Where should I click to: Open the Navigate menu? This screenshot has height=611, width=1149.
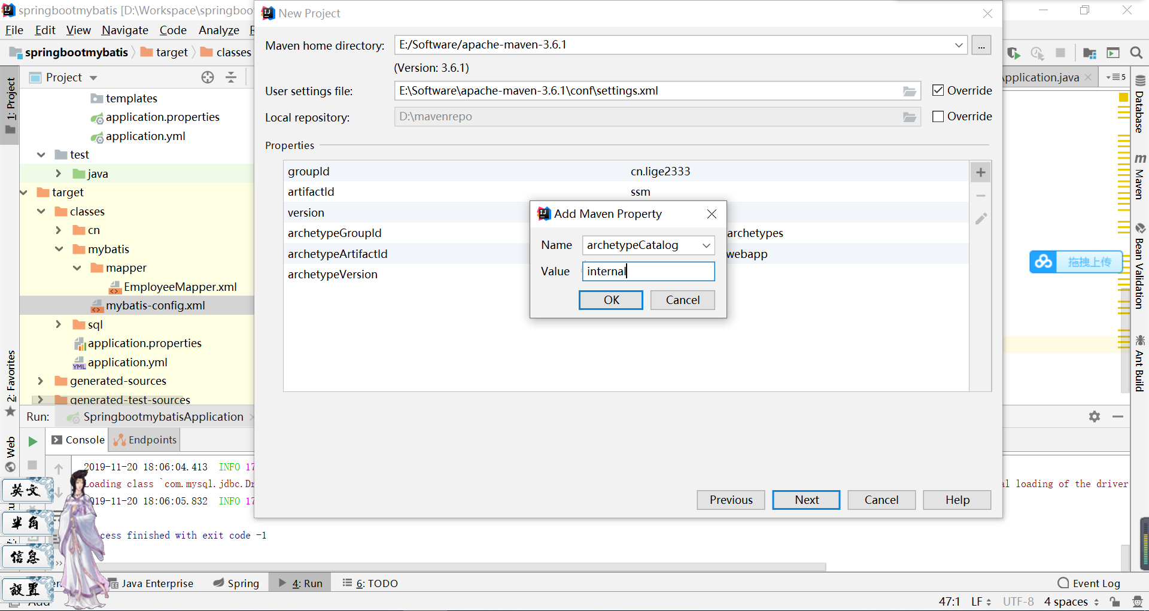124,30
